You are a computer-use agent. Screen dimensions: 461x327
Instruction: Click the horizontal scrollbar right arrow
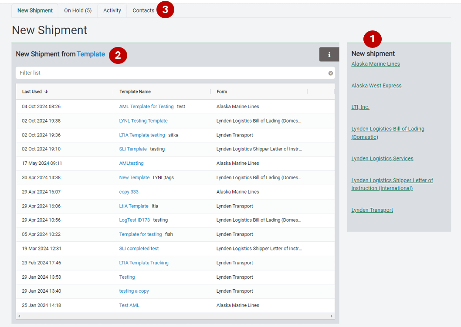pyautogui.click(x=332, y=316)
